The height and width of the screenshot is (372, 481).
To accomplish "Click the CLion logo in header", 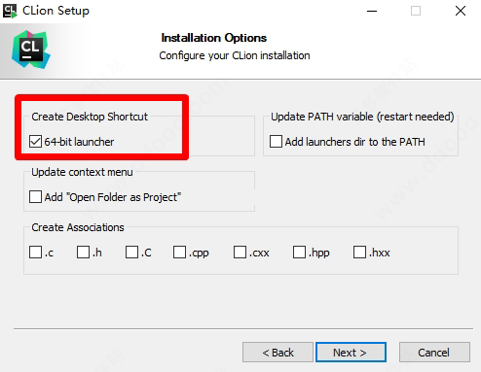I will [31, 50].
